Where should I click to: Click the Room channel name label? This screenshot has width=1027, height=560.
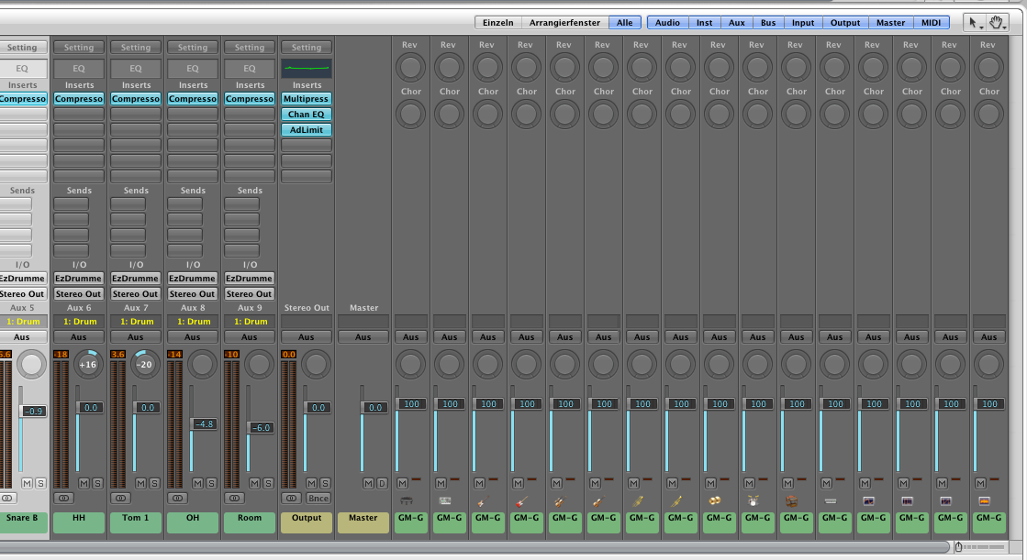tap(250, 518)
